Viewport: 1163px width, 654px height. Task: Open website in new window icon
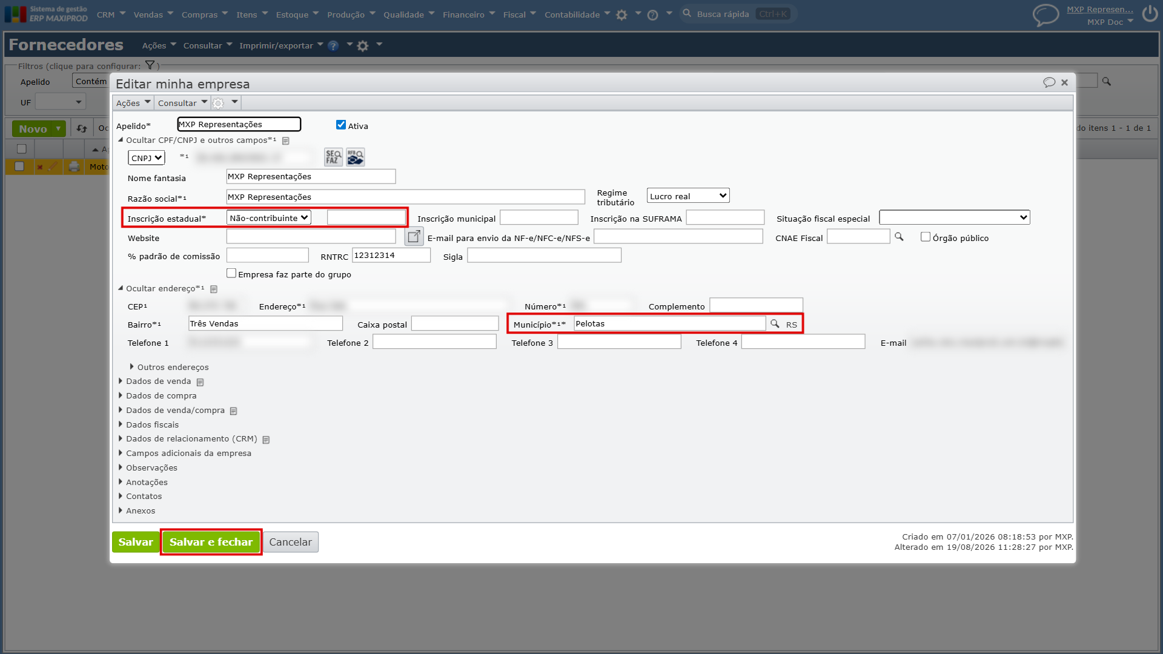(x=414, y=237)
